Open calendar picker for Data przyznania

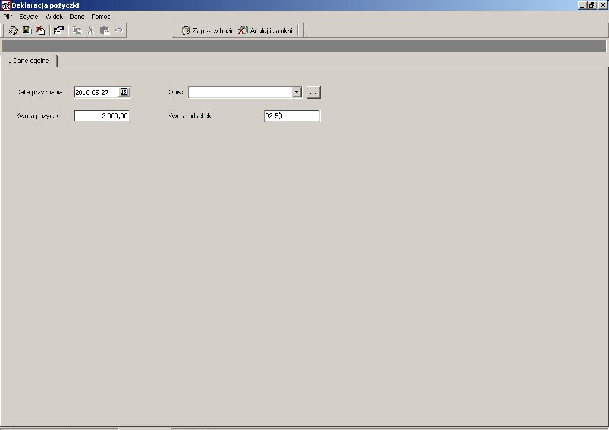click(124, 92)
